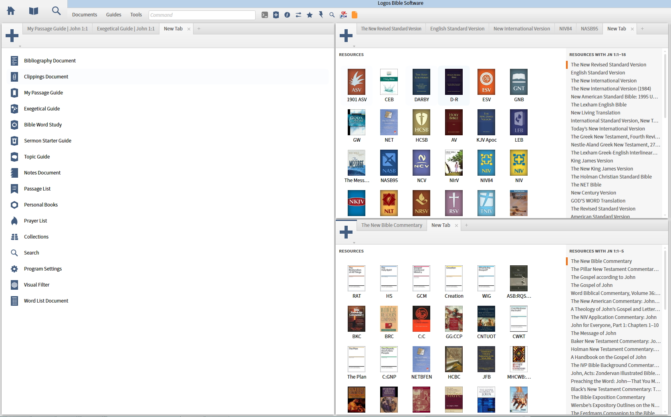The image size is (671, 417).
Task: Open Collections tool
Action: click(36, 237)
